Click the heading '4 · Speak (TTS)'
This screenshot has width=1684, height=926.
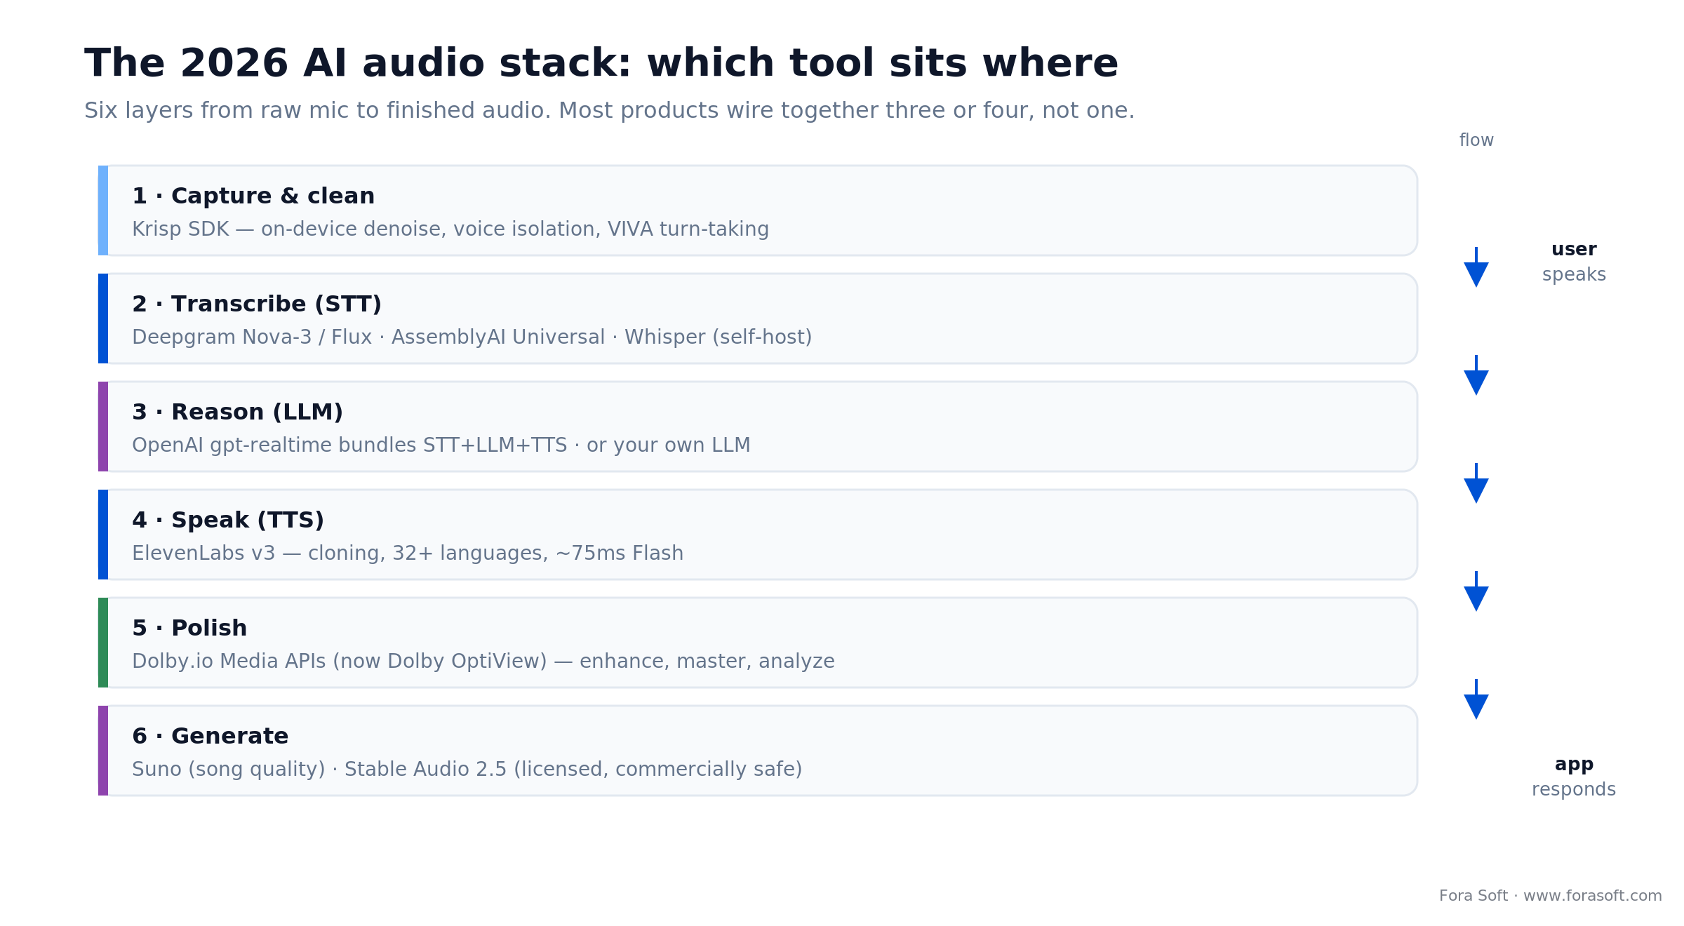[228, 521]
